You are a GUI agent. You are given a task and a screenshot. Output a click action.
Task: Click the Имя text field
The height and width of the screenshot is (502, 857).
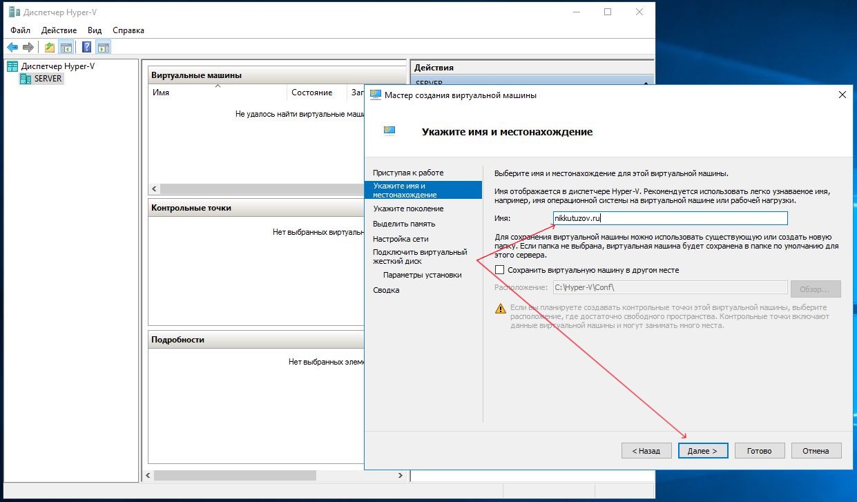tap(670, 218)
